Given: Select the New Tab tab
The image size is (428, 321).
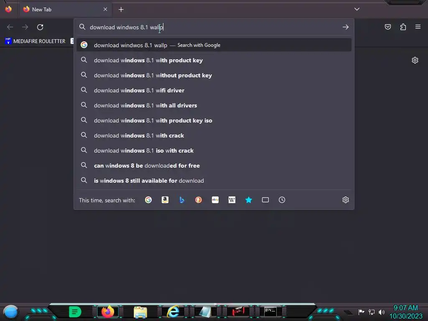Looking at the screenshot, I should pyautogui.click(x=65, y=9).
